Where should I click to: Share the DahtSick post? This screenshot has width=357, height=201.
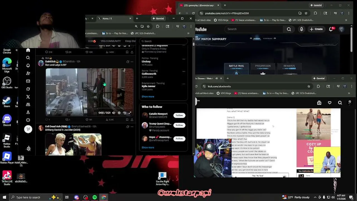(x=132, y=119)
